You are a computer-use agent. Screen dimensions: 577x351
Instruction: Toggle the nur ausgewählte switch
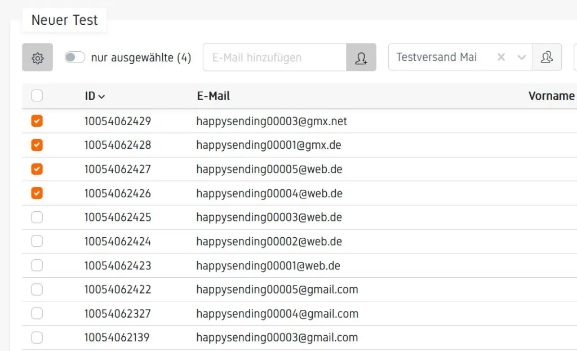(74, 57)
